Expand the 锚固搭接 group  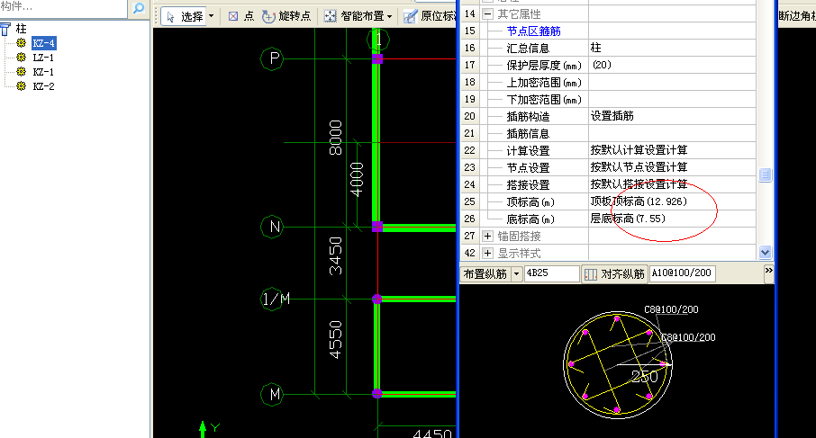click(x=487, y=237)
